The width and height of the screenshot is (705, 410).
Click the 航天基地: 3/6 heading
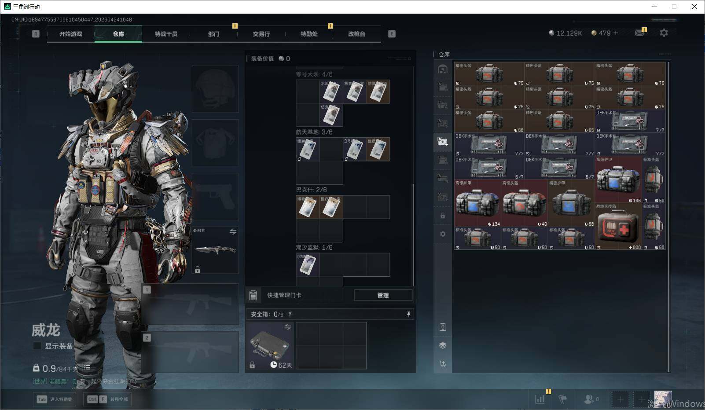coord(314,132)
